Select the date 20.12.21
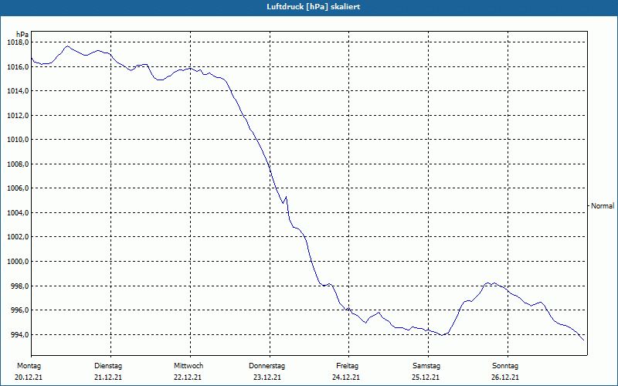The height and width of the screenshot is (386, 618). click(x=29, y=378)
